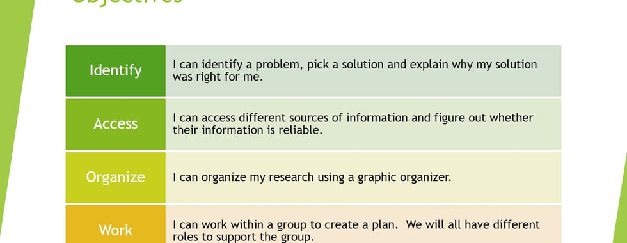Click the orange Work label box
Screen dimensions: 627x243
pyautogui.click(x=116, y=224)
